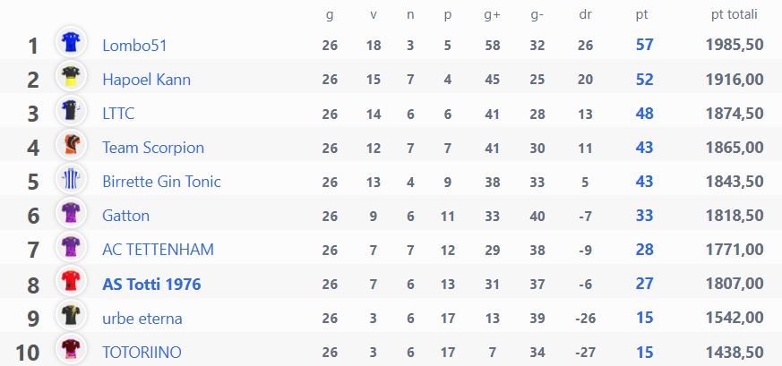Click the blue jersey icon for Lombo51
The image size is (782, 366).
click(x=71, y=42)
